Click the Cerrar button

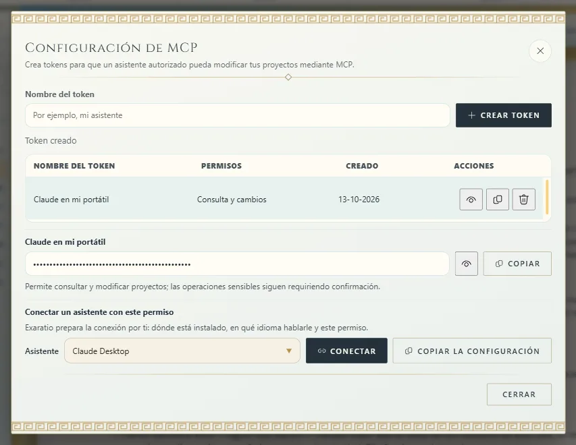coord(519,394)
